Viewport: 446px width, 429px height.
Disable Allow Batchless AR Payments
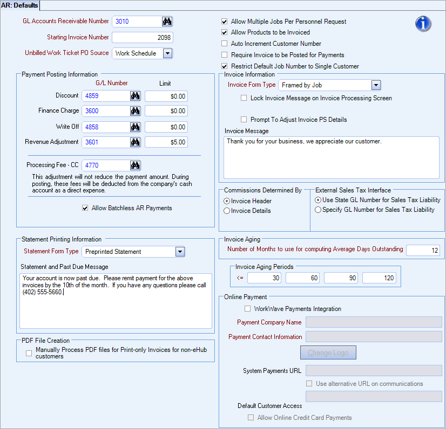[x=85, y=207]
